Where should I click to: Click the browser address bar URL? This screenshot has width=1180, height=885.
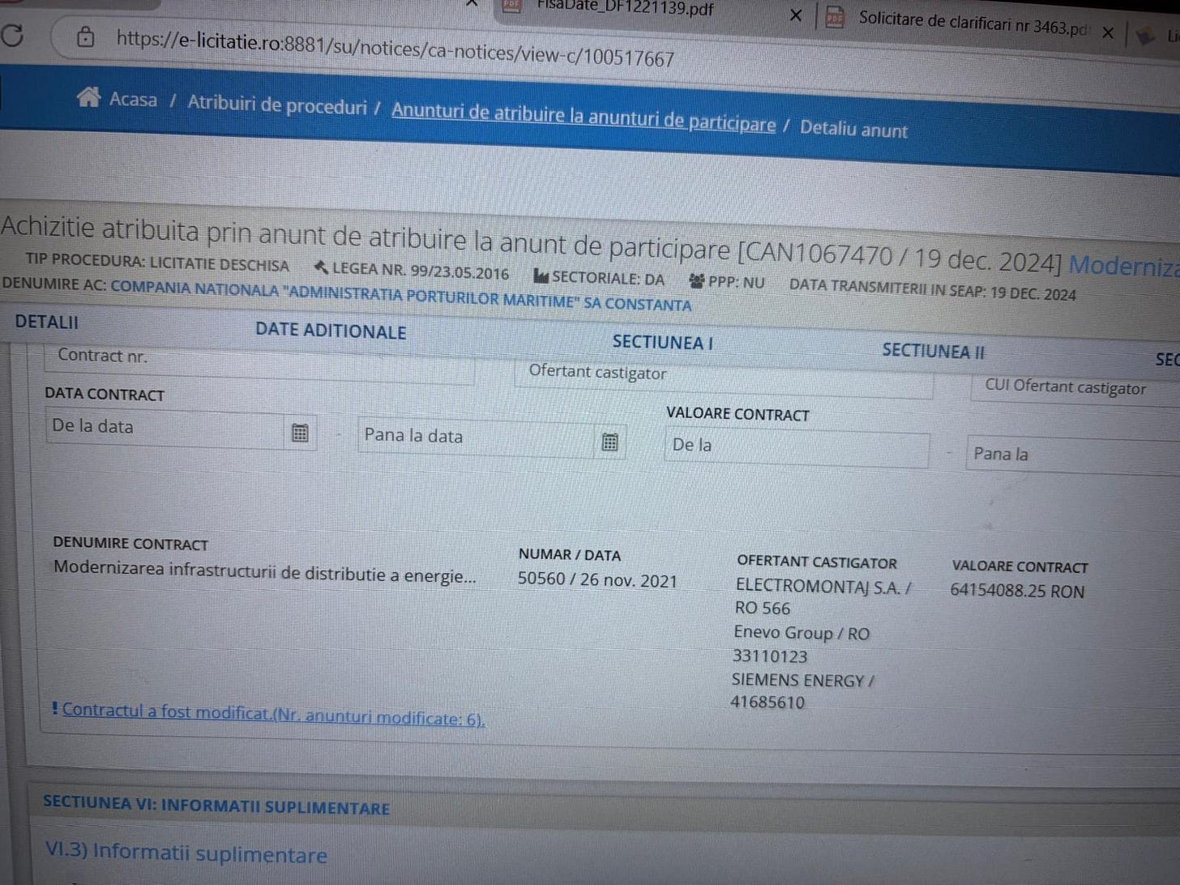(395, 48)
